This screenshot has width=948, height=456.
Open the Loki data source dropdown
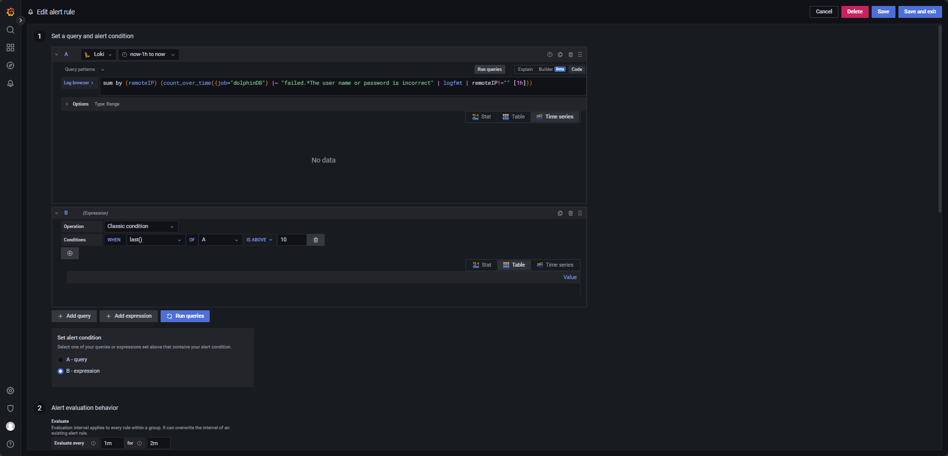click(x=98, y=54)
